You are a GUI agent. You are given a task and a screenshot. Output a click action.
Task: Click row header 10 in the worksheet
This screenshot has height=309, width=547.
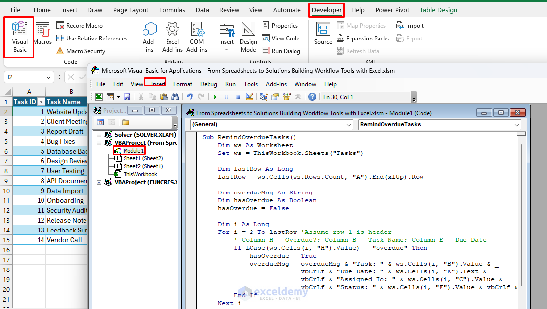tap(6, 191)
